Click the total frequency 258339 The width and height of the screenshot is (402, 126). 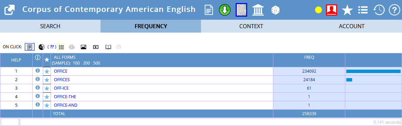pyautogui.click(x=309, y=113)
